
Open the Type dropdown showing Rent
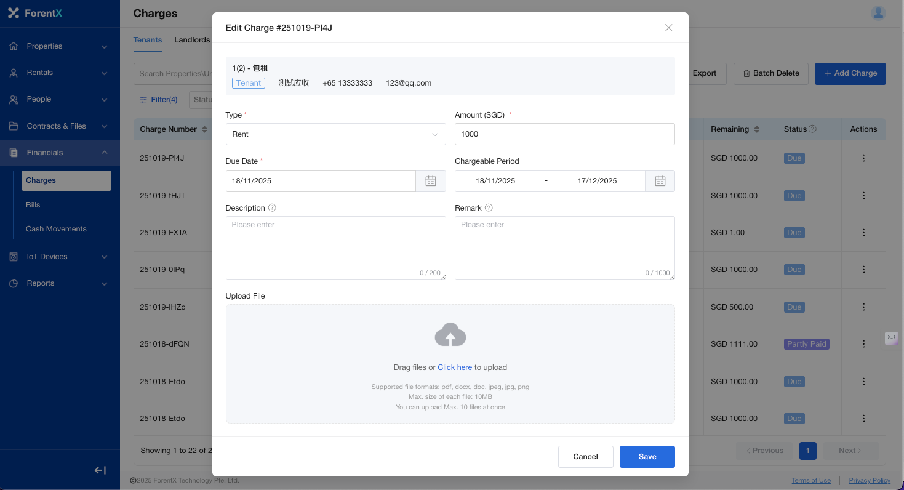point(335,134)
